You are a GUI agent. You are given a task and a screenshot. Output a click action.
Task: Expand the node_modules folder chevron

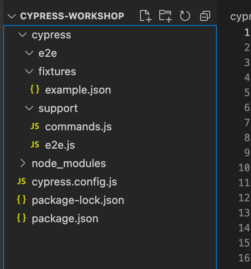[x=23, y=163]
